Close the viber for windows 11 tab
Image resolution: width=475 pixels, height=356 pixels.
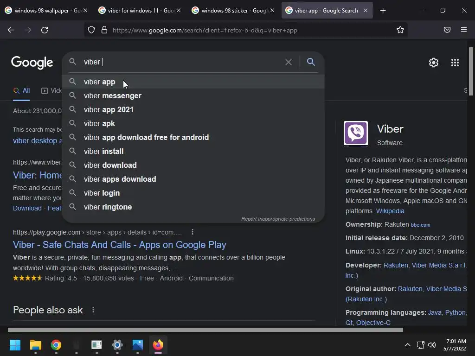[179, 10]
